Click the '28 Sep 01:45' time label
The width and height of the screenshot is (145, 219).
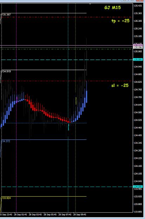[x=20, y=214]
